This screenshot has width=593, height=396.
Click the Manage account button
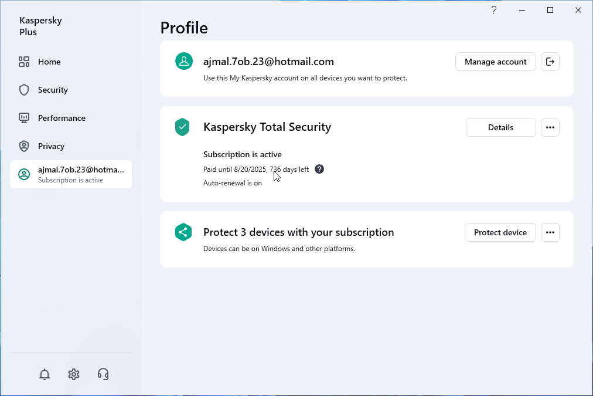(495, 62)
